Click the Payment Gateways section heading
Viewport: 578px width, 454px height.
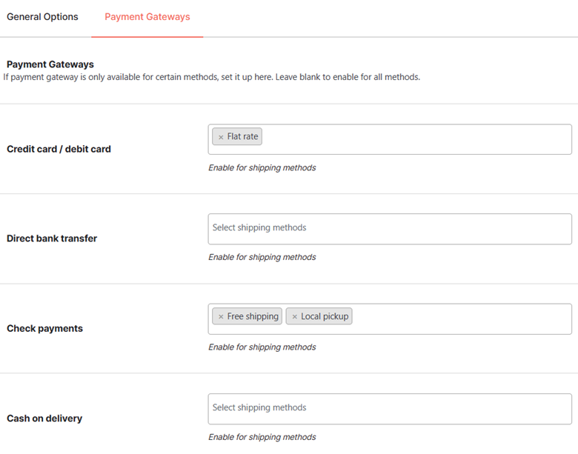[50, 64]
